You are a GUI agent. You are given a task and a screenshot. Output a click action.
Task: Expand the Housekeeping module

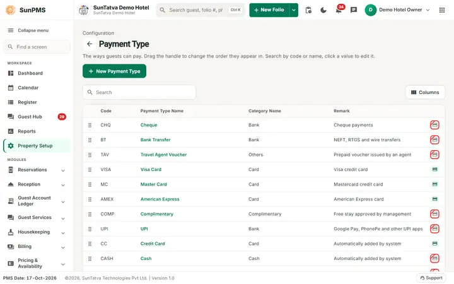pos(63,233)
